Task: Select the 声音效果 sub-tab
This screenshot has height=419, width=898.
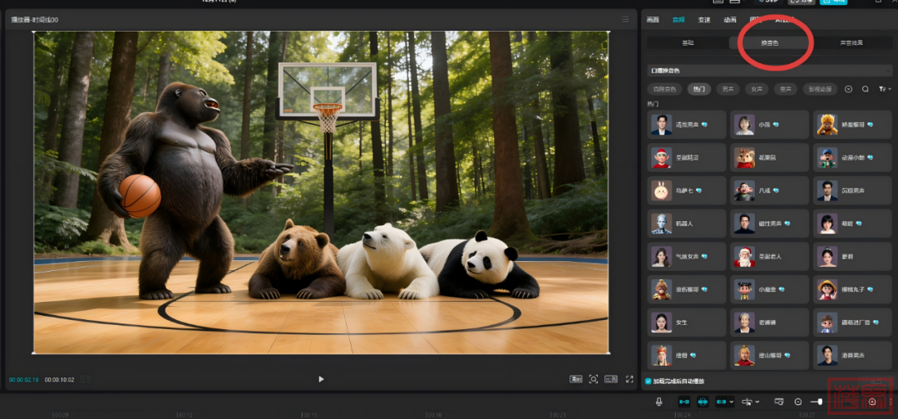Action: point(850,42)
